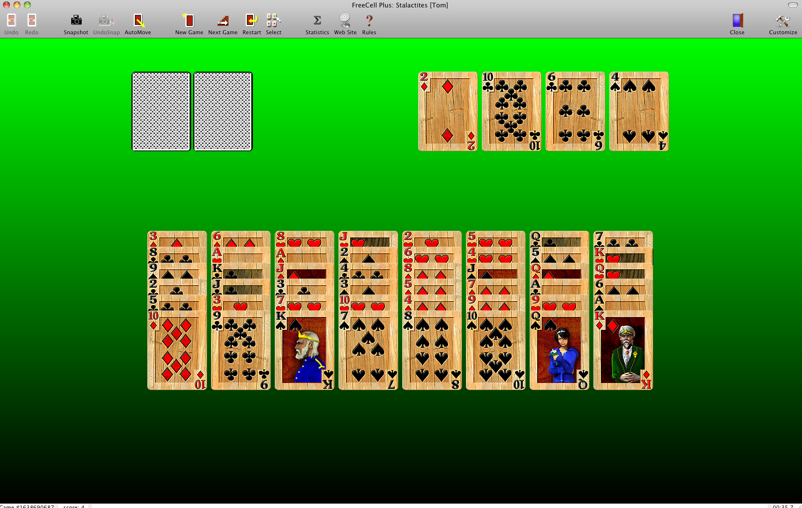Restart the current game

[x=251, y=21]
